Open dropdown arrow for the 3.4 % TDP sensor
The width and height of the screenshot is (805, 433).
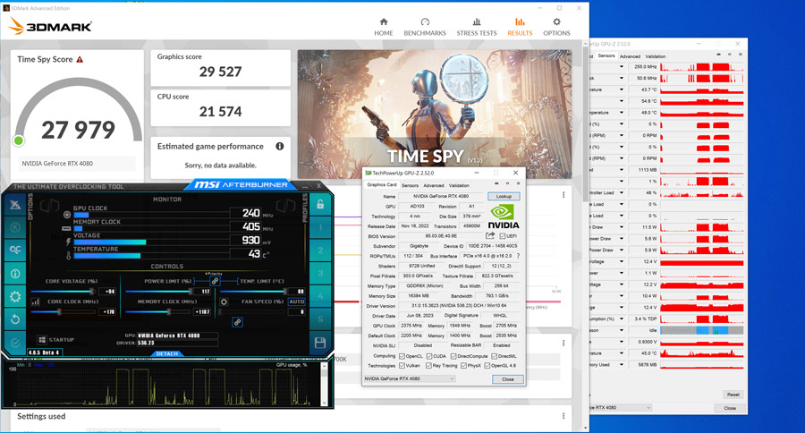pyautogui.click(x=622, y=319)
